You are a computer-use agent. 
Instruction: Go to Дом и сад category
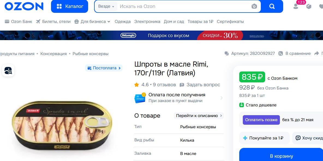174,22
